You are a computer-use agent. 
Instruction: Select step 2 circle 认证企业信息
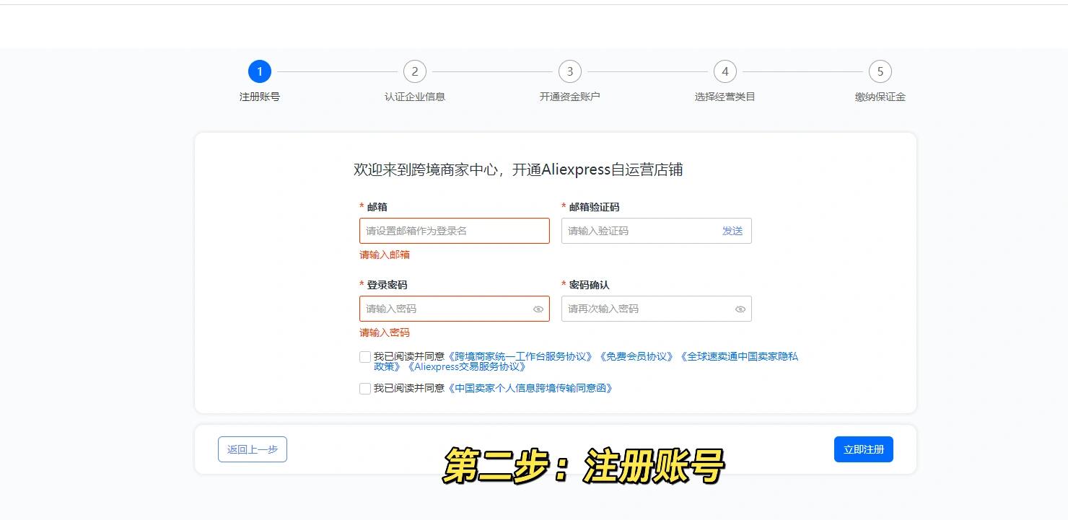(415, 71)
